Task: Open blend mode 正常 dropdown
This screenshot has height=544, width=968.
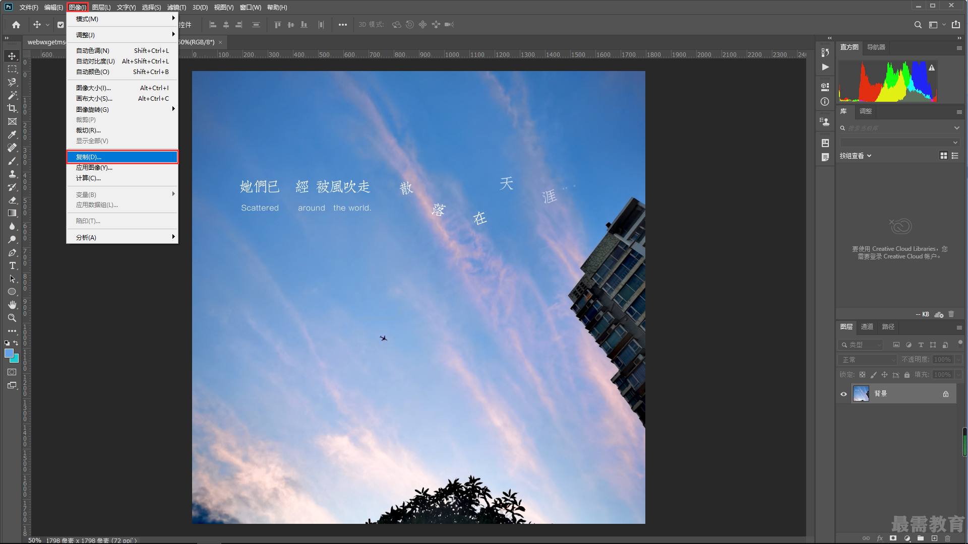Action: (x=868, y=360)
